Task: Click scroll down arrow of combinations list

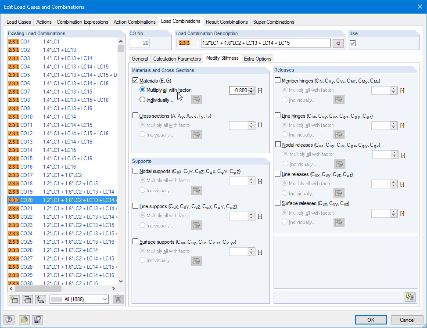Action: (x=121, y=281)
